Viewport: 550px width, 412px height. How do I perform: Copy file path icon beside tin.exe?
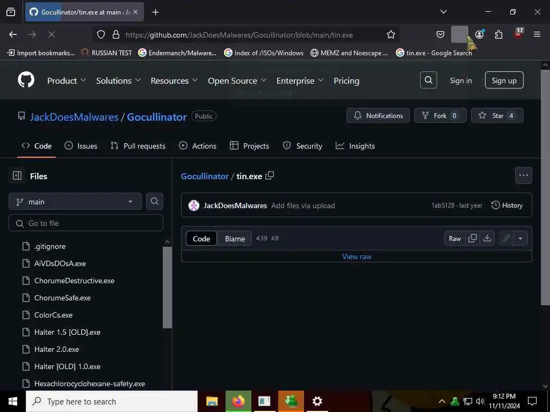click(270, 176)
